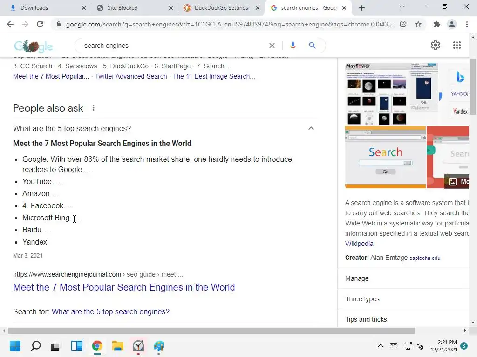Open the network and muted volume tray icons
The image size is (477, 357).
click(x=414, y=346)
